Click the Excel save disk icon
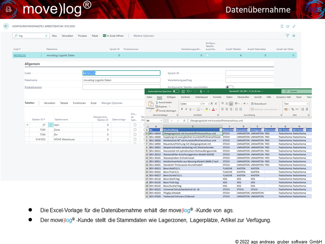 [x=183, y=92]
